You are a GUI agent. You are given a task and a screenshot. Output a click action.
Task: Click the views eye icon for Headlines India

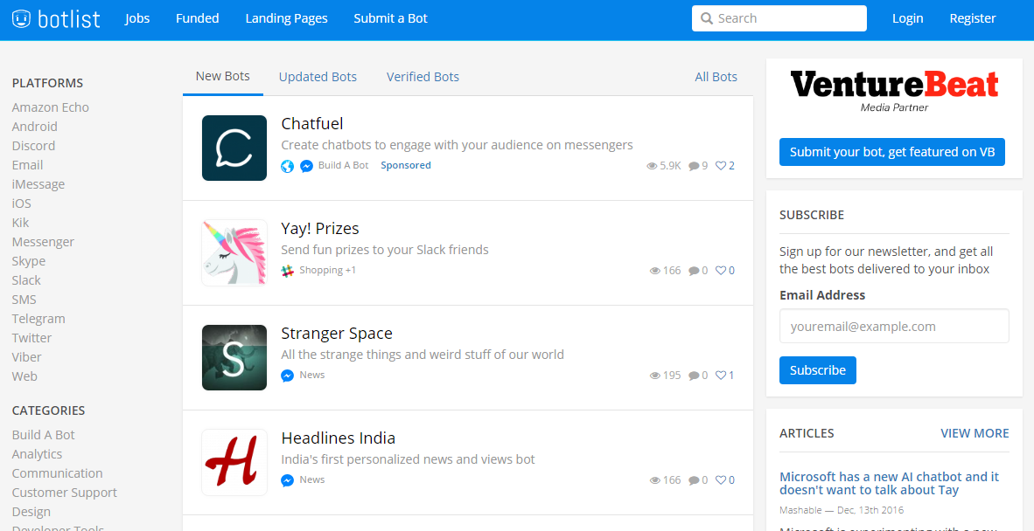coord(655,480)
